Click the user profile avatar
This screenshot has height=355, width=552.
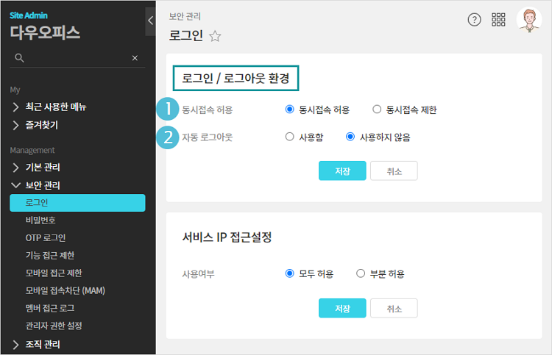pos(528,20)
